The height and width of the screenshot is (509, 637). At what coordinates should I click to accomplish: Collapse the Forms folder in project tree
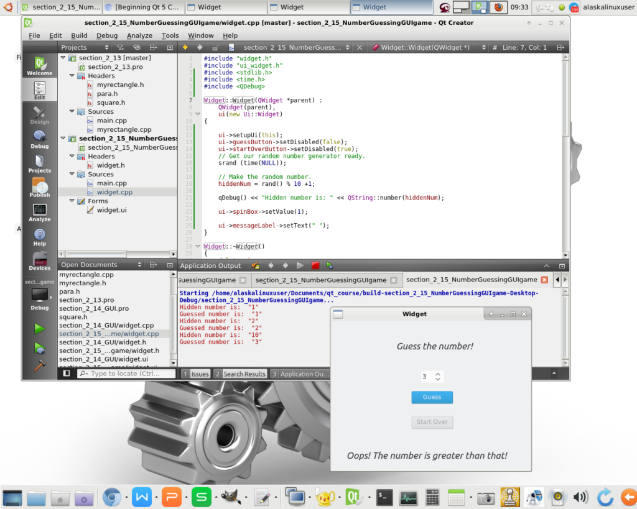pos(72,201)
